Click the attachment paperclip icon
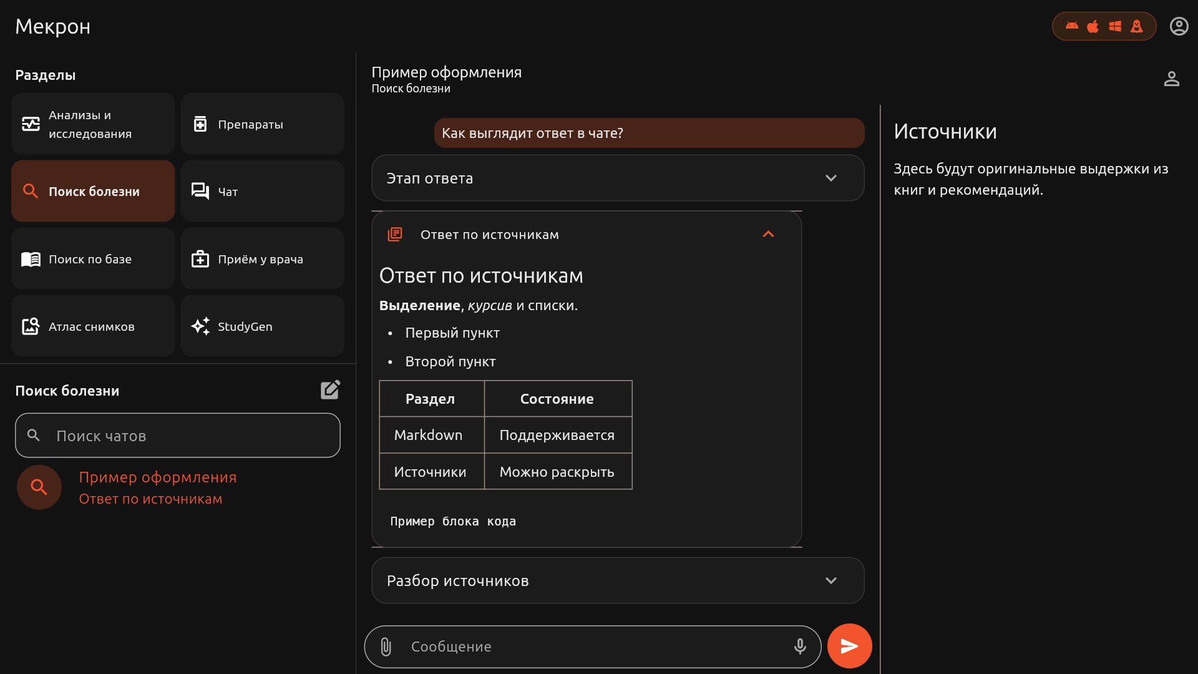Viewport: 1198px width, 674px height. pyautogui.click(x=386, y=647)
